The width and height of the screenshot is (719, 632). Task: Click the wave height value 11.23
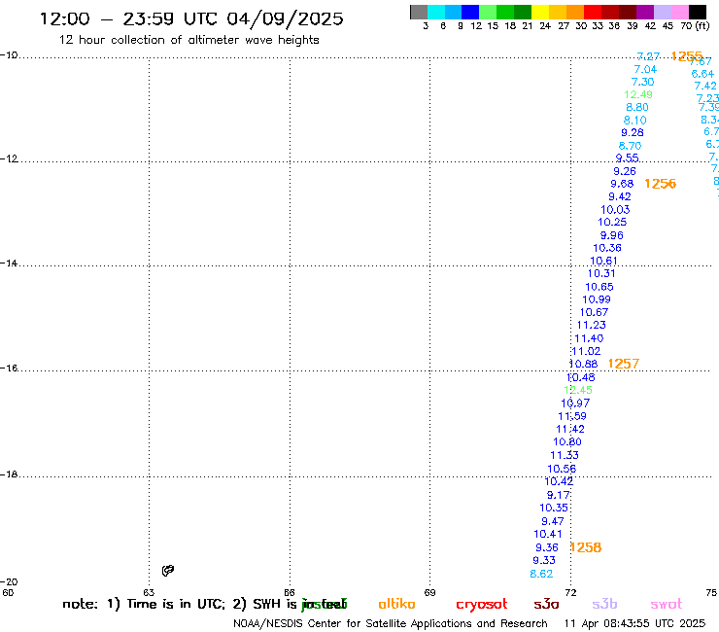tap(591, 325)
